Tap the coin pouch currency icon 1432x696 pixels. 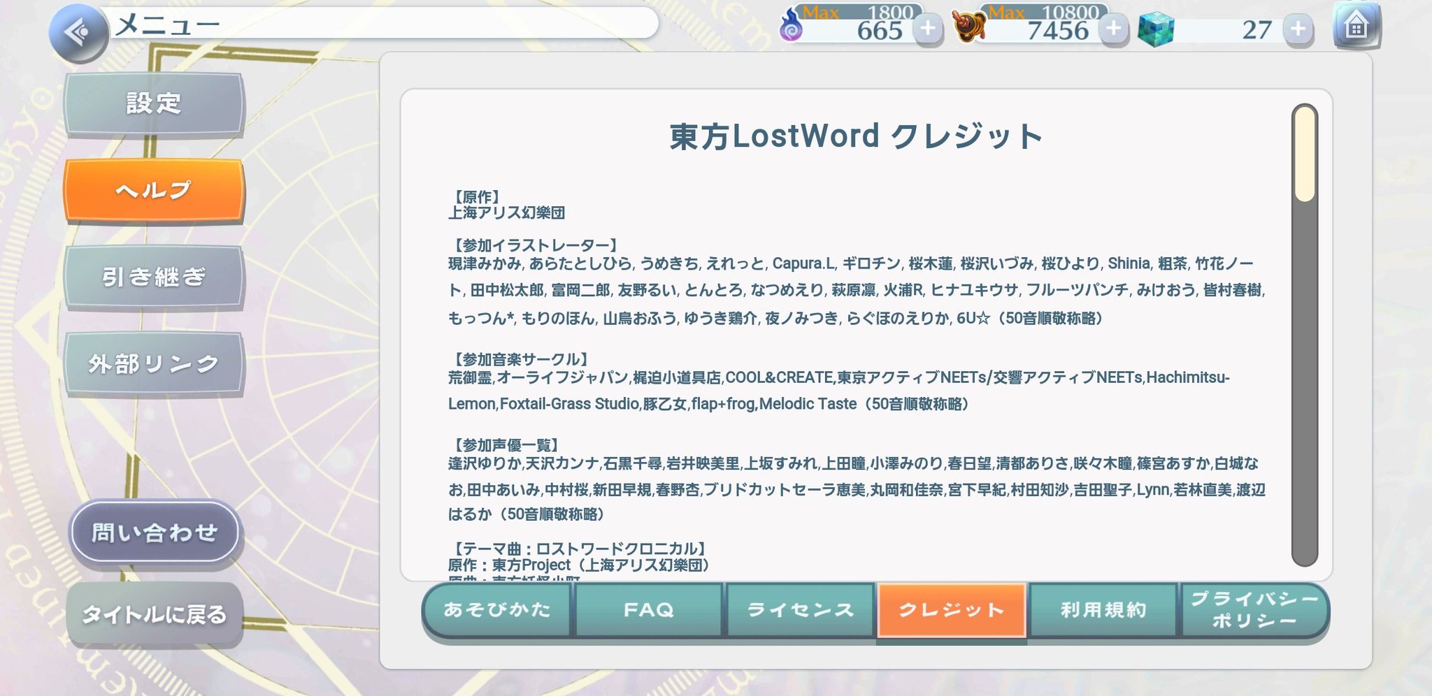pyautogui.click(x=970, y=26)
